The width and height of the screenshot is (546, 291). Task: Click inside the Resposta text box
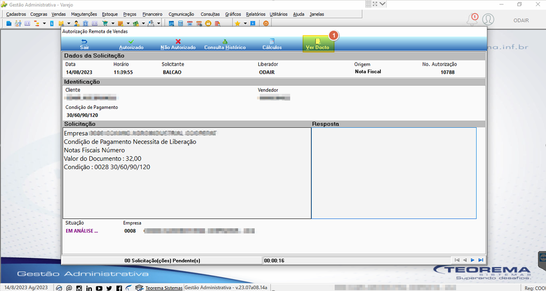coord(394,173)
